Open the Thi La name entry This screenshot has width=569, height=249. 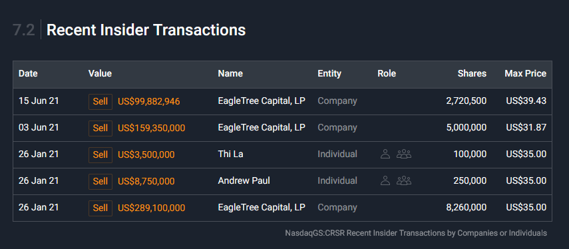pyautogui.click(x=230, y=154)
